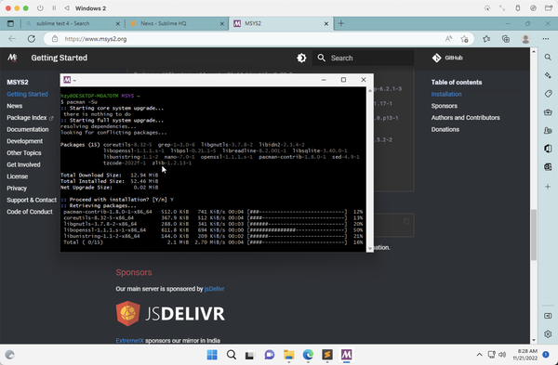The width and height of the screenshot is (558, 365).
Task: Follow the ExtremeIX sponsor link
Action: (x=129, y=341)
